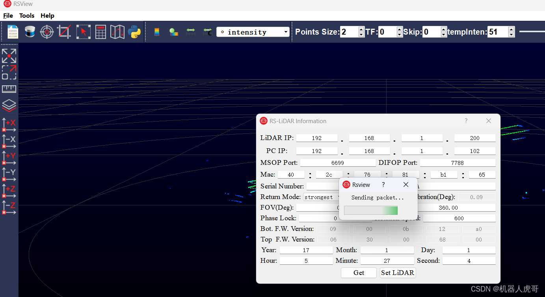
Task: Open the Tools menu
Action: (27, 16)
